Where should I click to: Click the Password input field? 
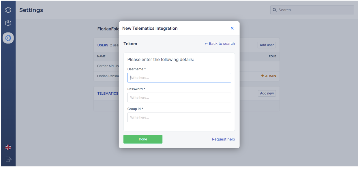click(x=179, y=97)
